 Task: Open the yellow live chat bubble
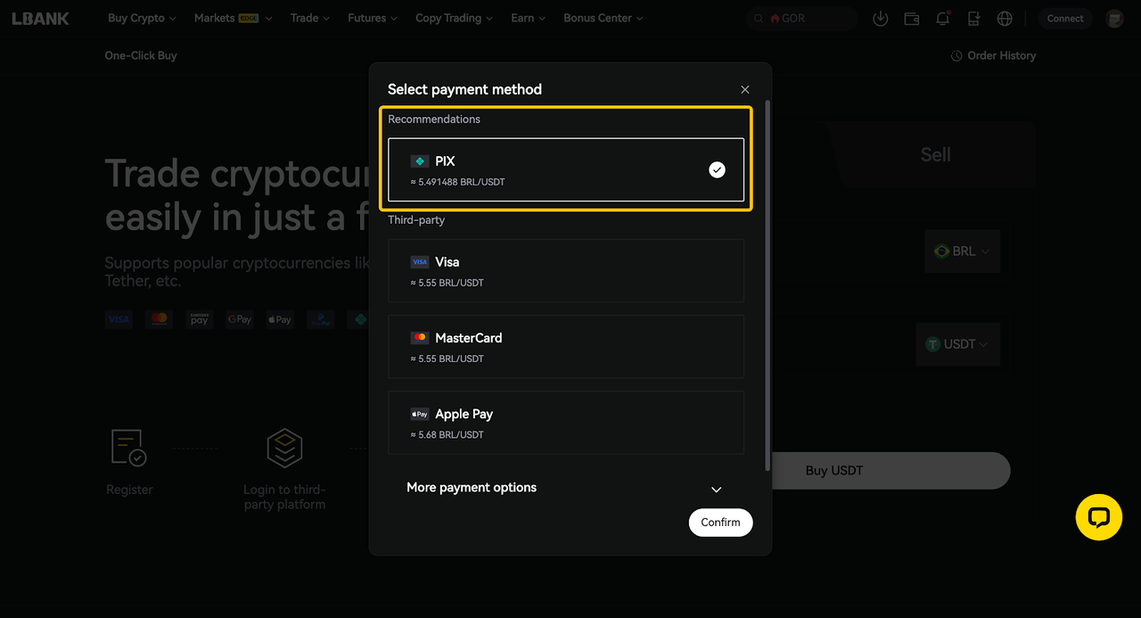(1098, 517)
